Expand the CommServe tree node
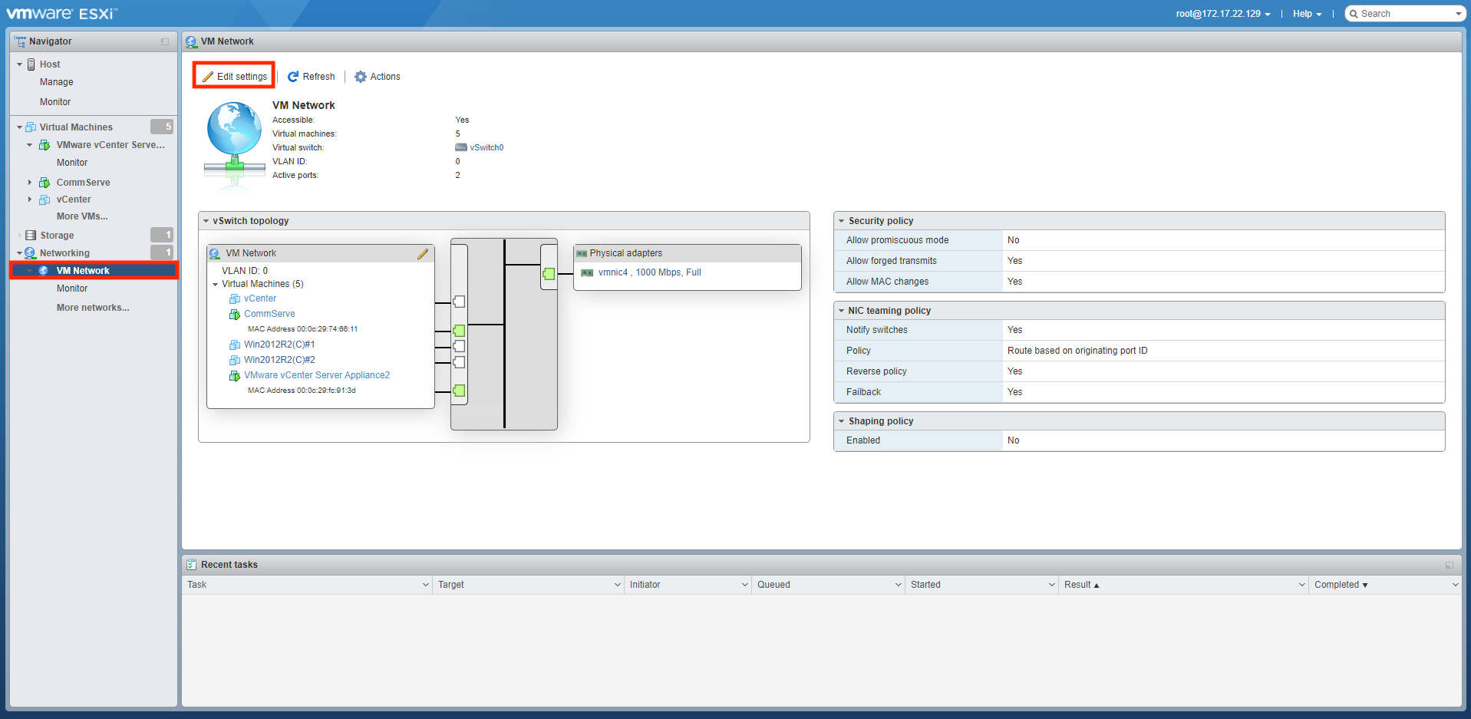Viewport: 1471px width, 719px height. [x=30, y=183]
